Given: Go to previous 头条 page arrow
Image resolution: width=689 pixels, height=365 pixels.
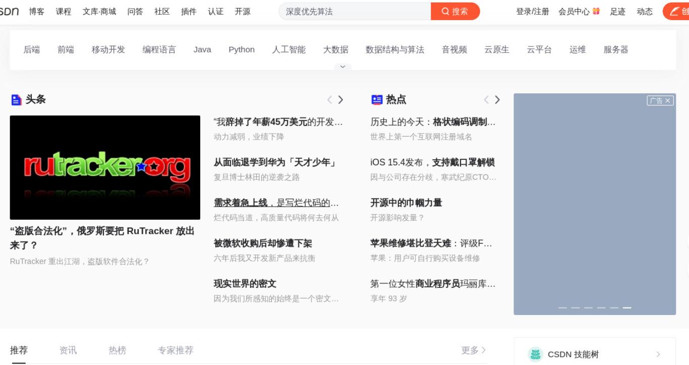Looking at the screenshot, I should [329, 100].
